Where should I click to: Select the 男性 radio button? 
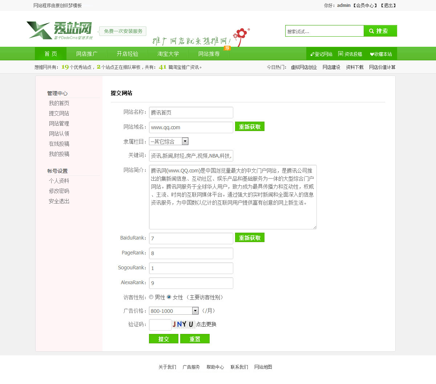pos(151,297)
